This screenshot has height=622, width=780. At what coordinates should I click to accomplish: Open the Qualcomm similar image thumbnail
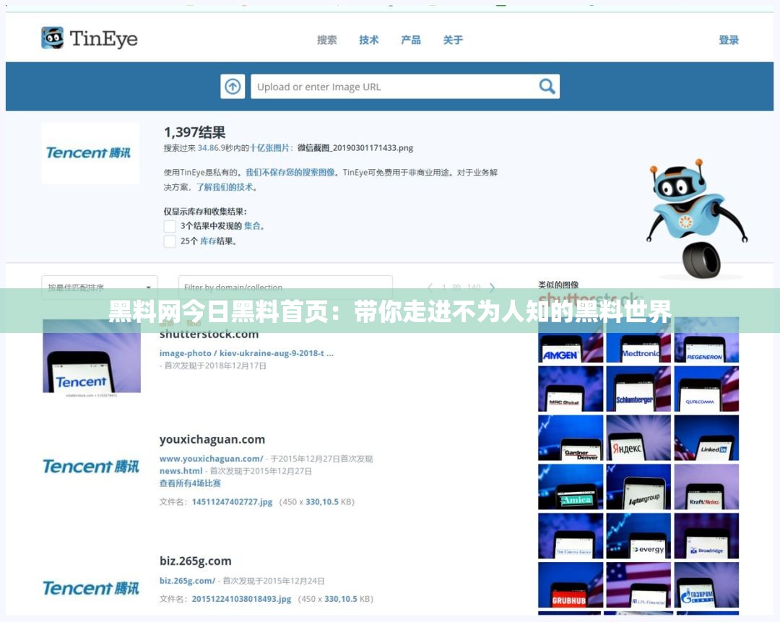[x=706, y=389]
